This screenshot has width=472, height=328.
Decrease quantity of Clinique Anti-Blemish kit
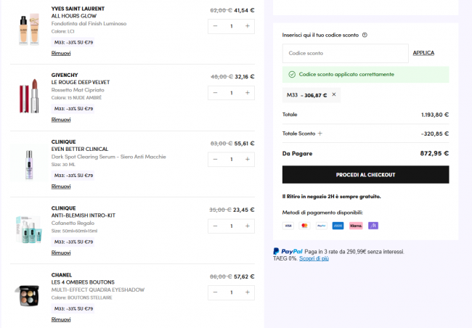[x=216, y=226]
